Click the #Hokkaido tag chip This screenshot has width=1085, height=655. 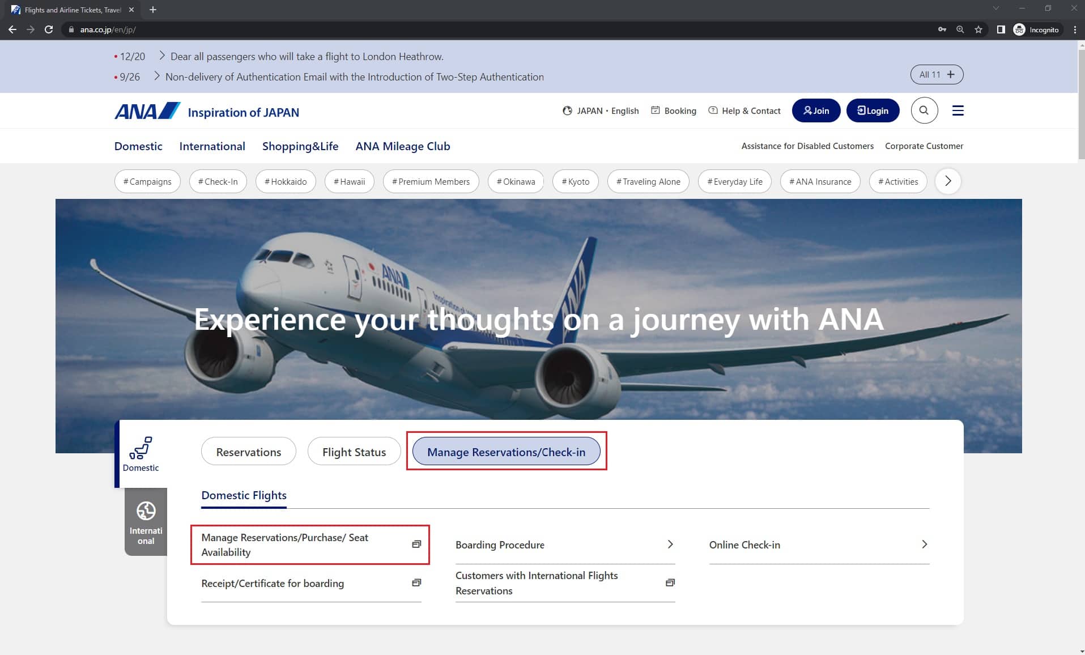(286, 181)
